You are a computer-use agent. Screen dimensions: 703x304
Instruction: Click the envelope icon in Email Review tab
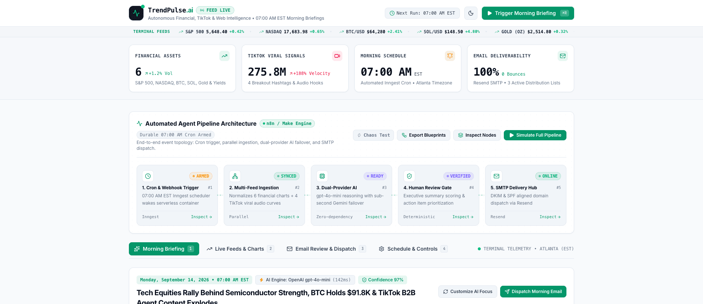pos(290,249)
